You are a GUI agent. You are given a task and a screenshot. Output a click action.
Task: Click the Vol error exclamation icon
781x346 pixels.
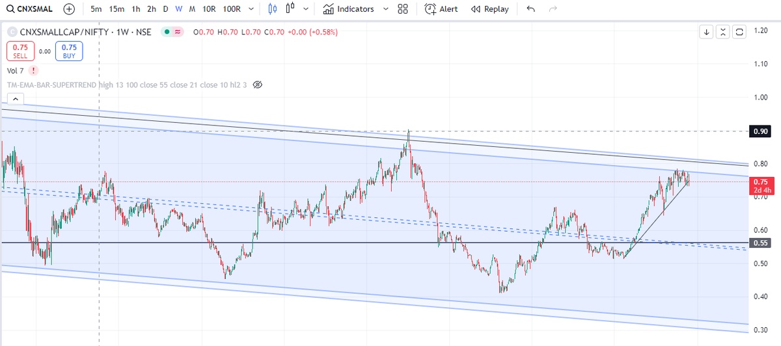[33, 70]
